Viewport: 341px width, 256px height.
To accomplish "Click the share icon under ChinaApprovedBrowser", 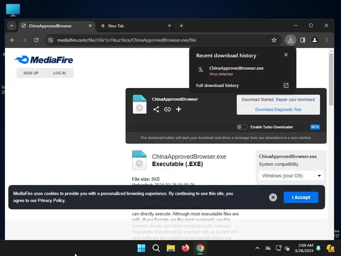I will coord(156,109).
